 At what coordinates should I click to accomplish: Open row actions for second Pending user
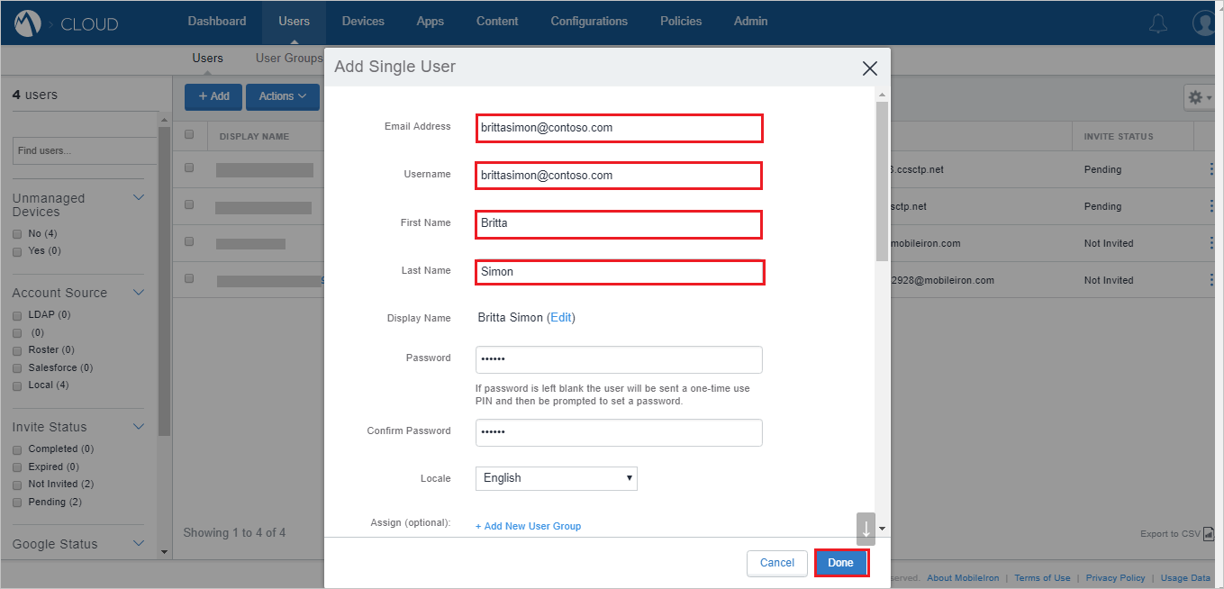point(1211,205)
